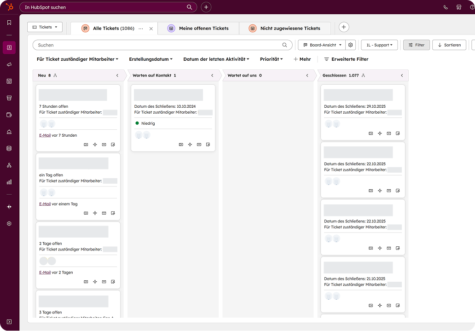Open the 1L - Support pipeline dropdown
This screenshot has width=475, height=331.
(379, 45)
